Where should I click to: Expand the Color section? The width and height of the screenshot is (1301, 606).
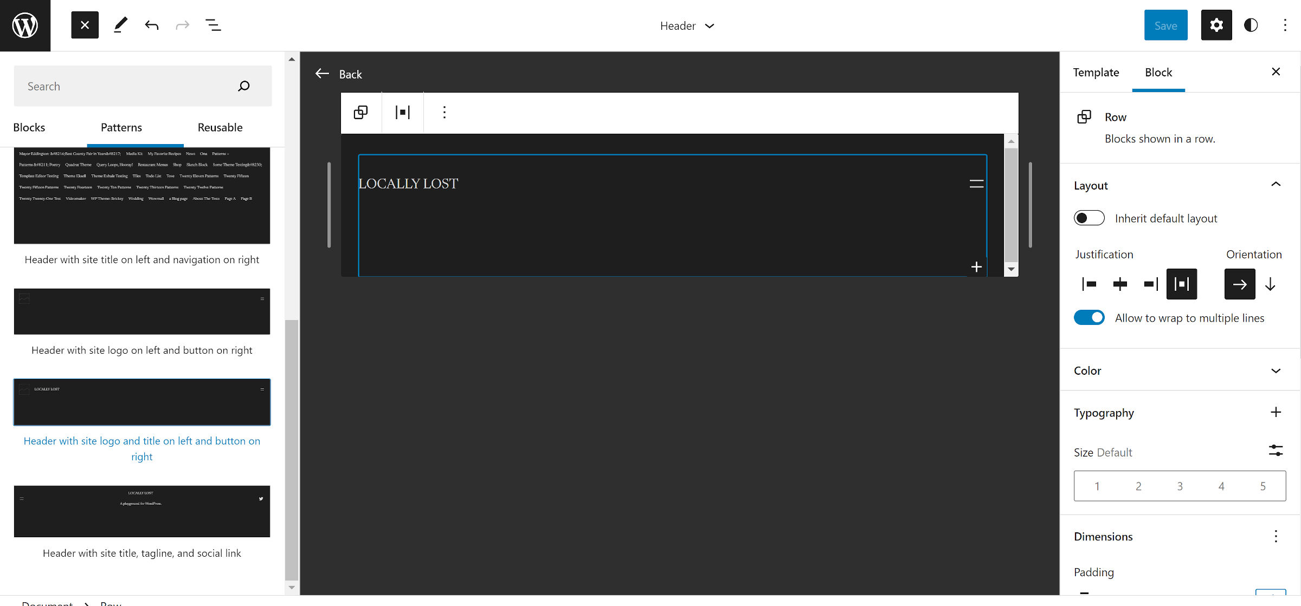pyautogui.click(x=1277, y=370)
